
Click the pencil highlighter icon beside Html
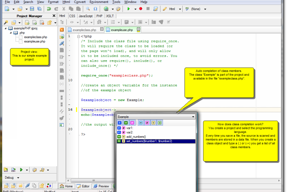(165, 9)
